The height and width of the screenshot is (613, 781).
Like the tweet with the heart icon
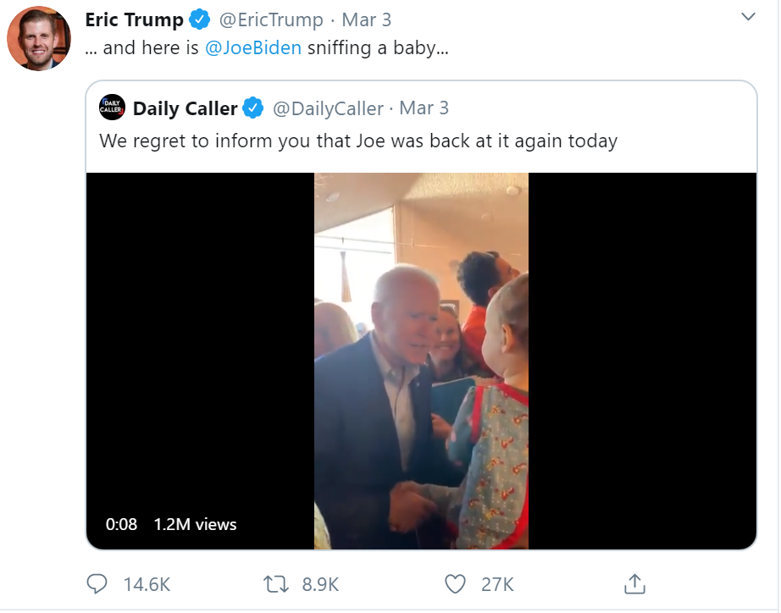(x=456, y=583)
